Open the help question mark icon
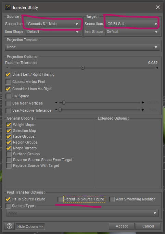The width and height of the screenshot is (165, 234). pos(9,226)
